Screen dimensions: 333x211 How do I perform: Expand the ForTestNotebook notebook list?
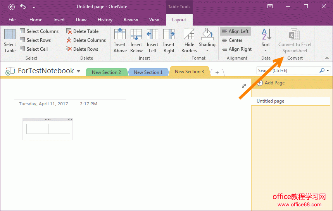79,71
